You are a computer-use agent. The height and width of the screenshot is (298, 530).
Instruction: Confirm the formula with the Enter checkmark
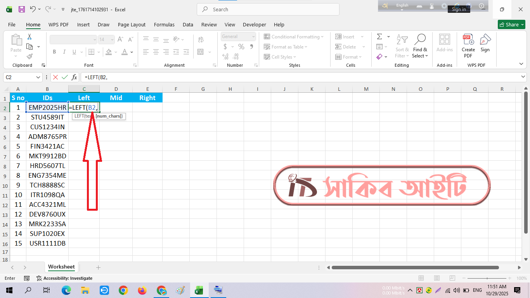65,77
